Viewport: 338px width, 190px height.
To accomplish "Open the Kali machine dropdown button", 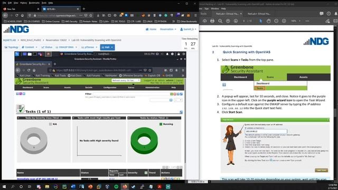I will pyautogui.click(x=107, y=47).
